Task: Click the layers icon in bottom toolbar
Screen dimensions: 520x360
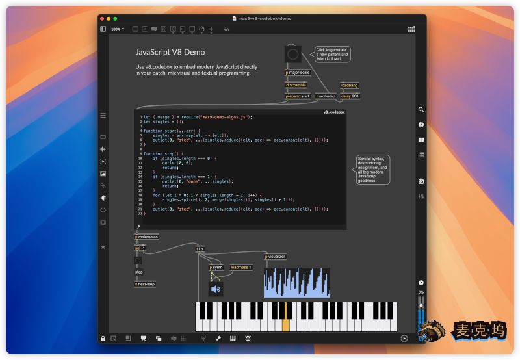Action: point(128,339)
